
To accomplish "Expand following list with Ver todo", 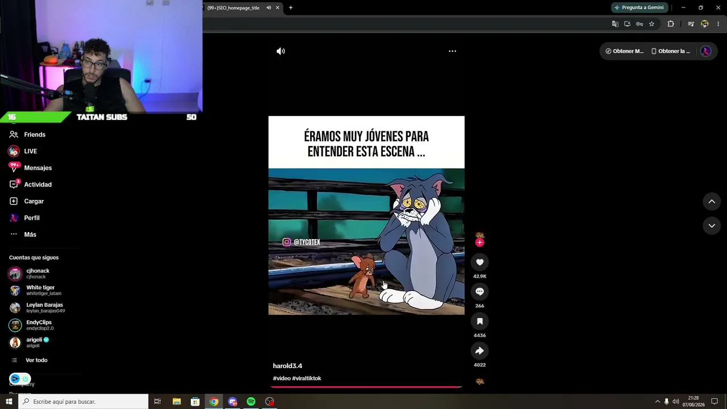I will tap(30, 360).
